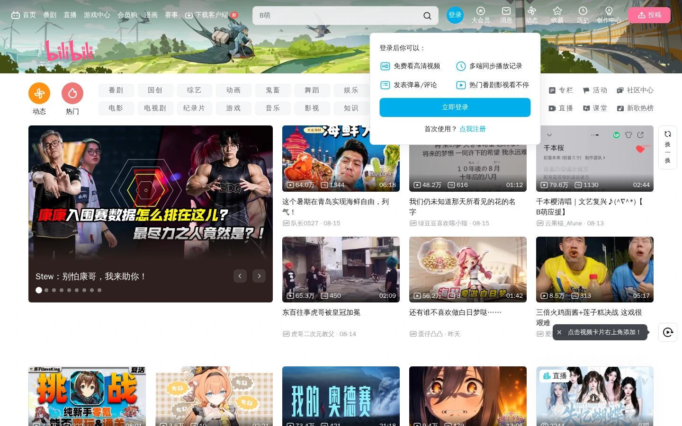The height and width of the screenshot is (426, 682).
Task: Open 游戏中心 in top navigation
Action: pyautogui.click(x=97, y=15)
